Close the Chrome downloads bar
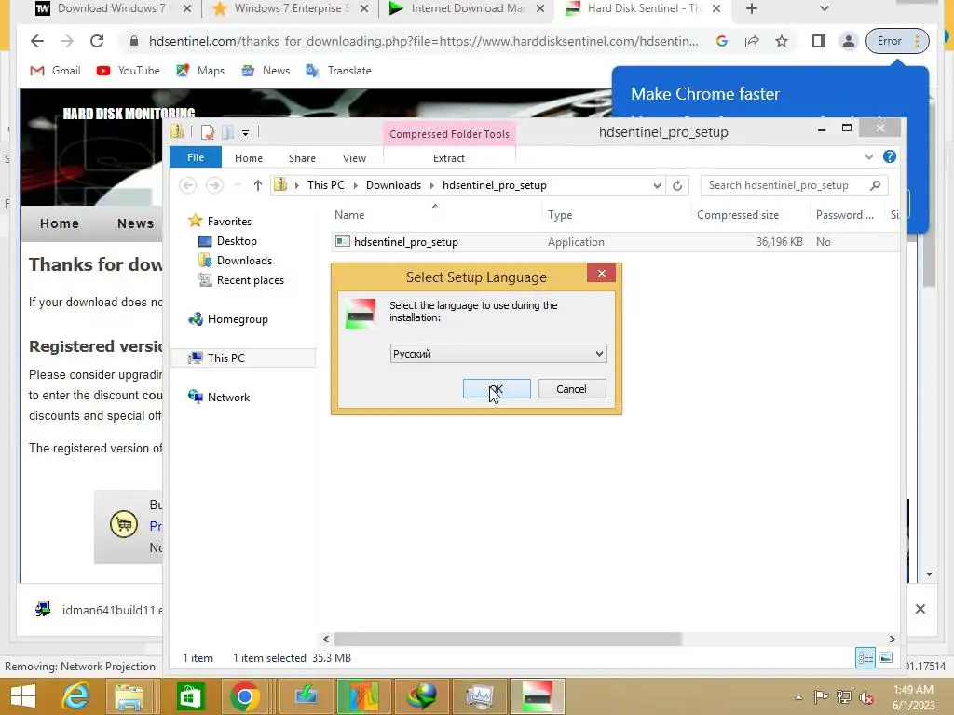 coord(920,609)
